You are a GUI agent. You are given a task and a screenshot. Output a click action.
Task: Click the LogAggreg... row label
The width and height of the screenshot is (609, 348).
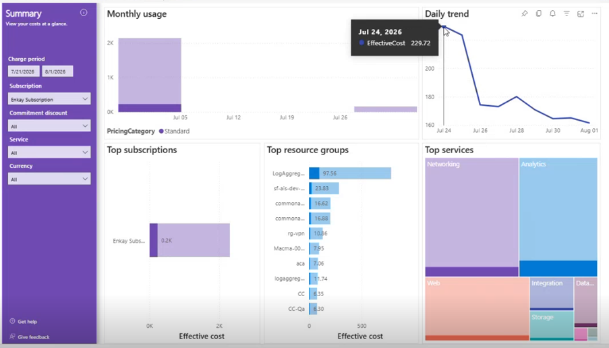click(289, 173)
